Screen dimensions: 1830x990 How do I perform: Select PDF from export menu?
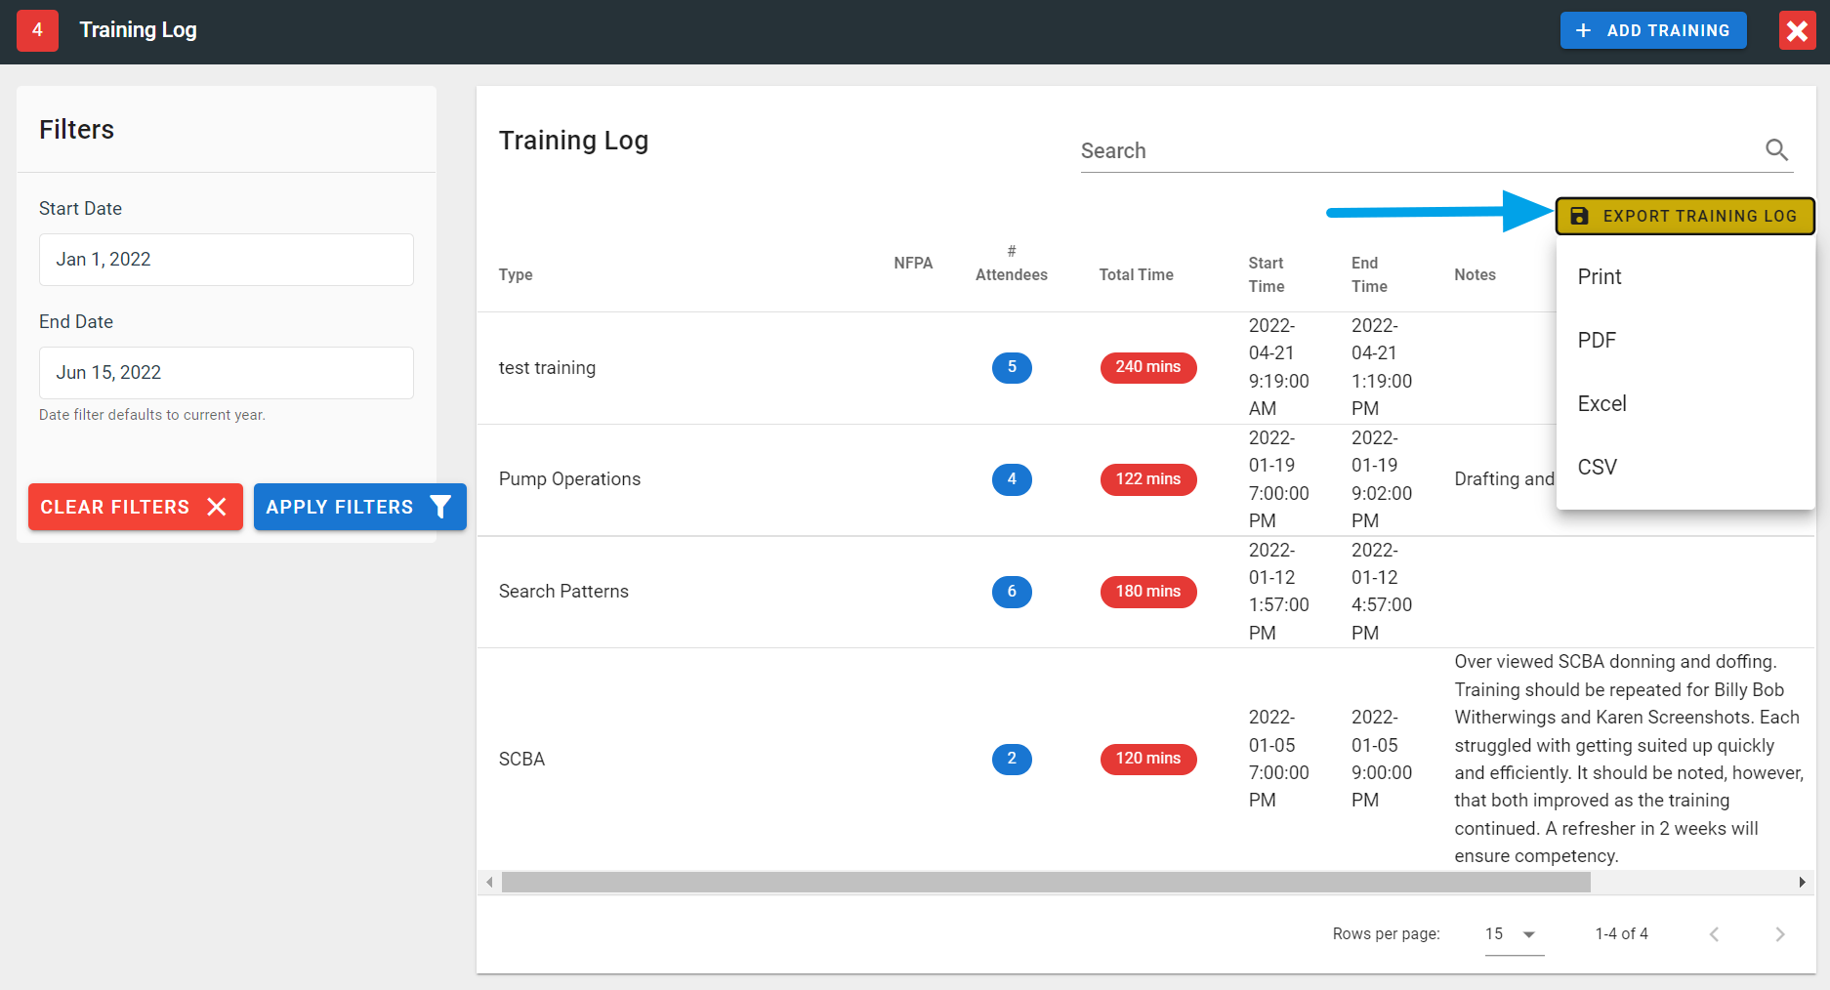(1597, 341)
